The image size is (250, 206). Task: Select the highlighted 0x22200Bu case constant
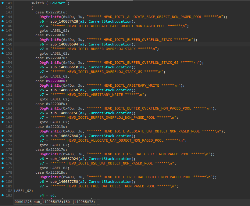[55, 81]
